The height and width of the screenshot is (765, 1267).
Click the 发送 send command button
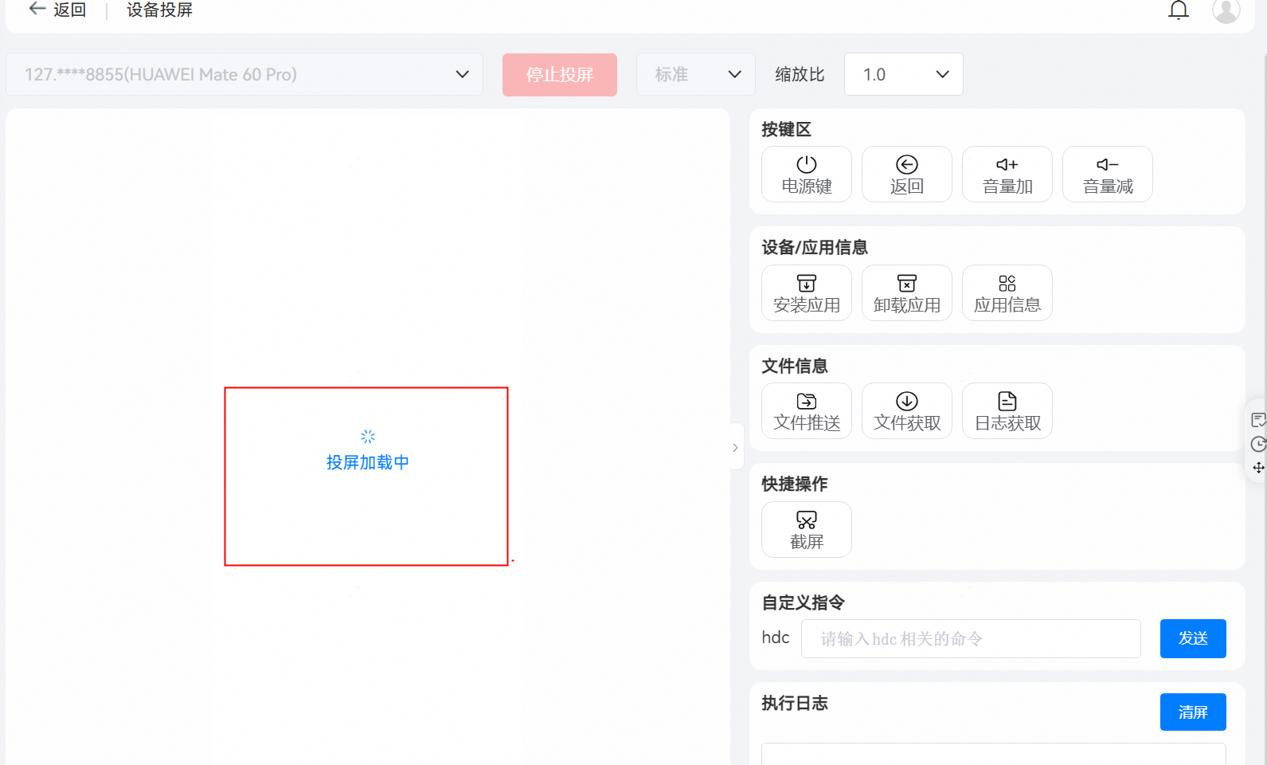point(1192,638)
